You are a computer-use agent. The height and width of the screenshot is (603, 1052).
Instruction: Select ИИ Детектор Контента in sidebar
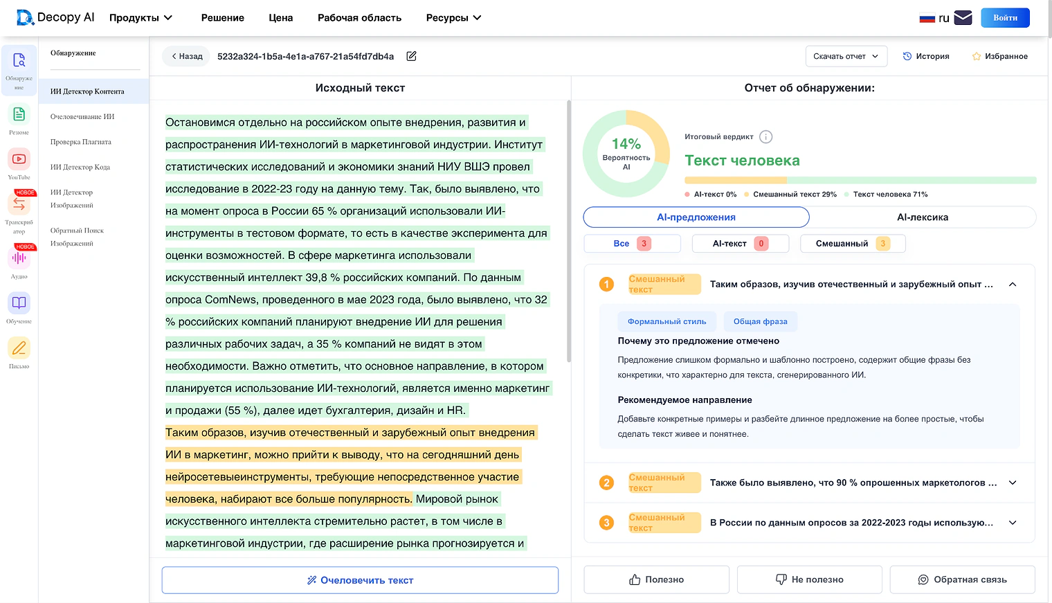click(x=93, y=91)
